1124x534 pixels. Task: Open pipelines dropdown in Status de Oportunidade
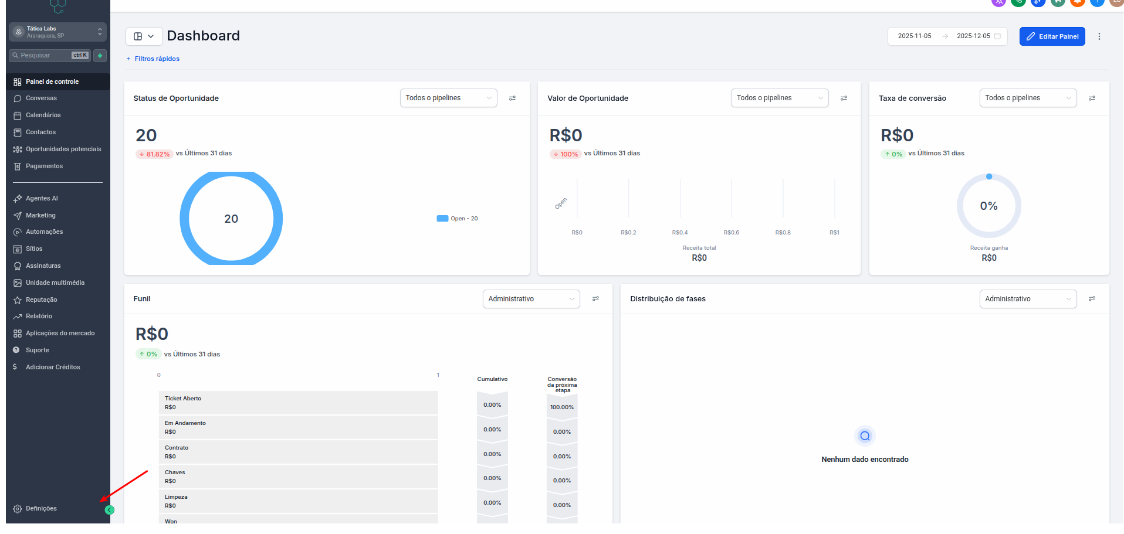coord(449,98)
